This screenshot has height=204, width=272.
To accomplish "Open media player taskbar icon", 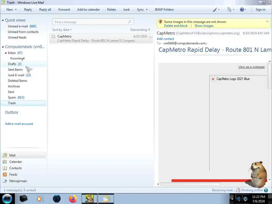I will (39, 199).
